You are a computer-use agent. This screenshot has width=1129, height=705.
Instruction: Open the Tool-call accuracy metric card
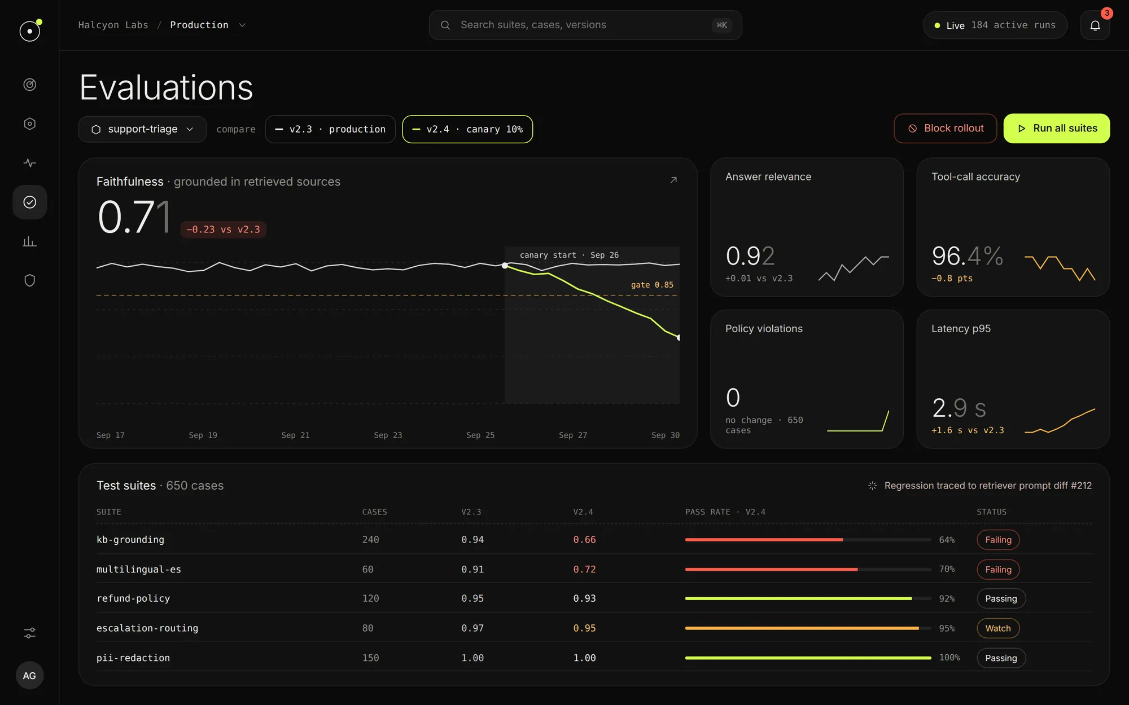point(1013,227)
